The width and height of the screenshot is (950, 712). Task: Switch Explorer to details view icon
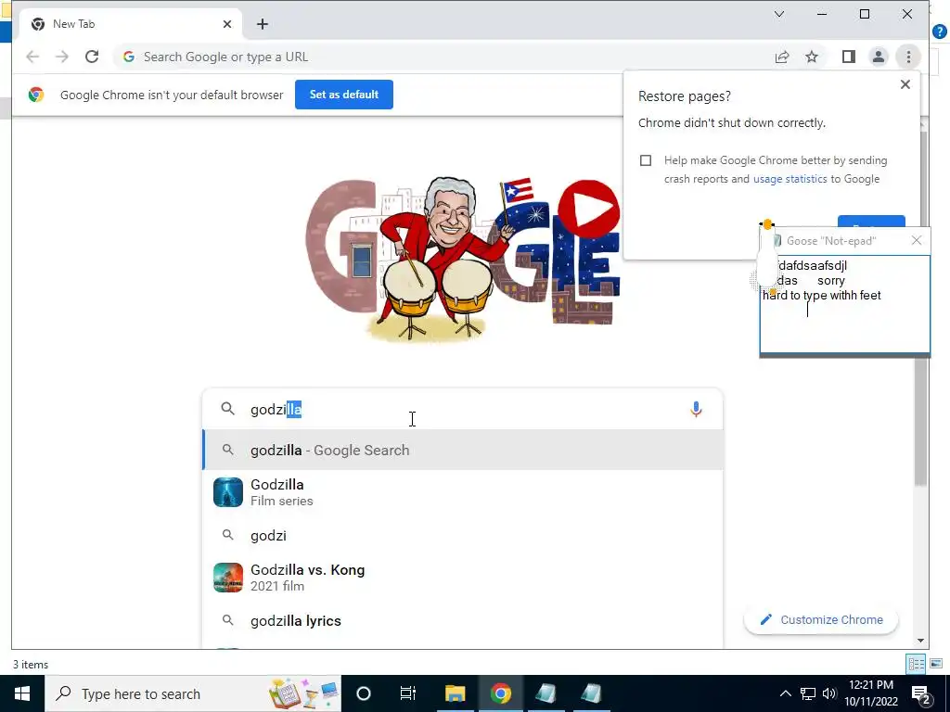tap(916, 664)
